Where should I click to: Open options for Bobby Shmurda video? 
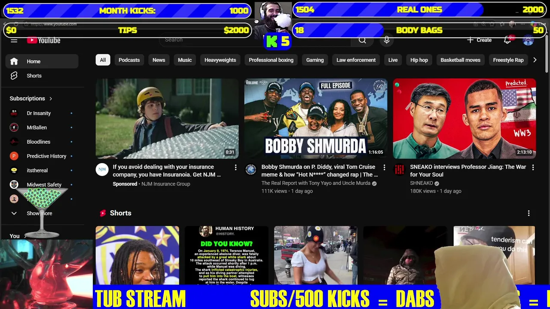(x=384, y=167)
